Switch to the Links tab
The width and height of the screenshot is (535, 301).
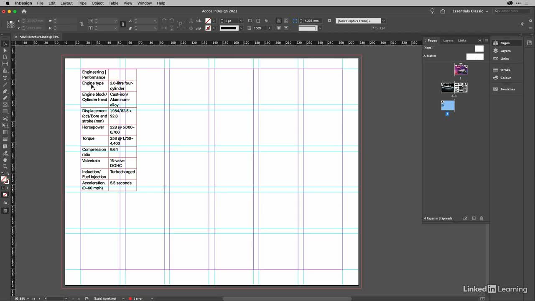point(462,41)
